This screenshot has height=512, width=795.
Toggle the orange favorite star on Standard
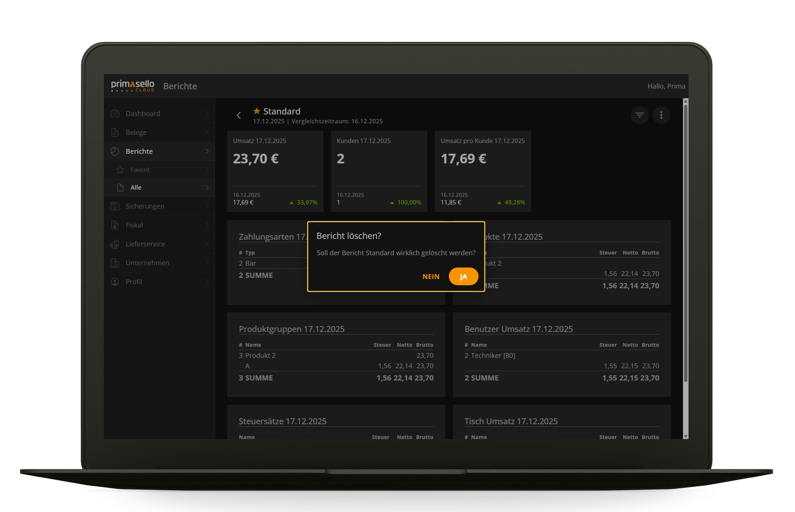[256, 111]
